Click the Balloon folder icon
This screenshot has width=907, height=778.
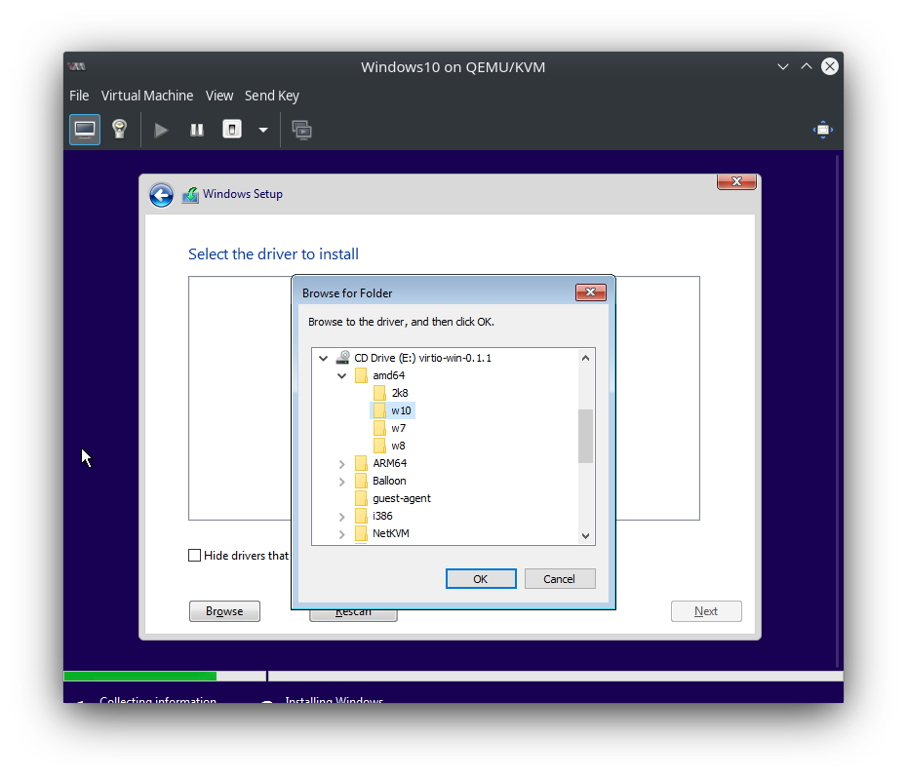point(361,482)
